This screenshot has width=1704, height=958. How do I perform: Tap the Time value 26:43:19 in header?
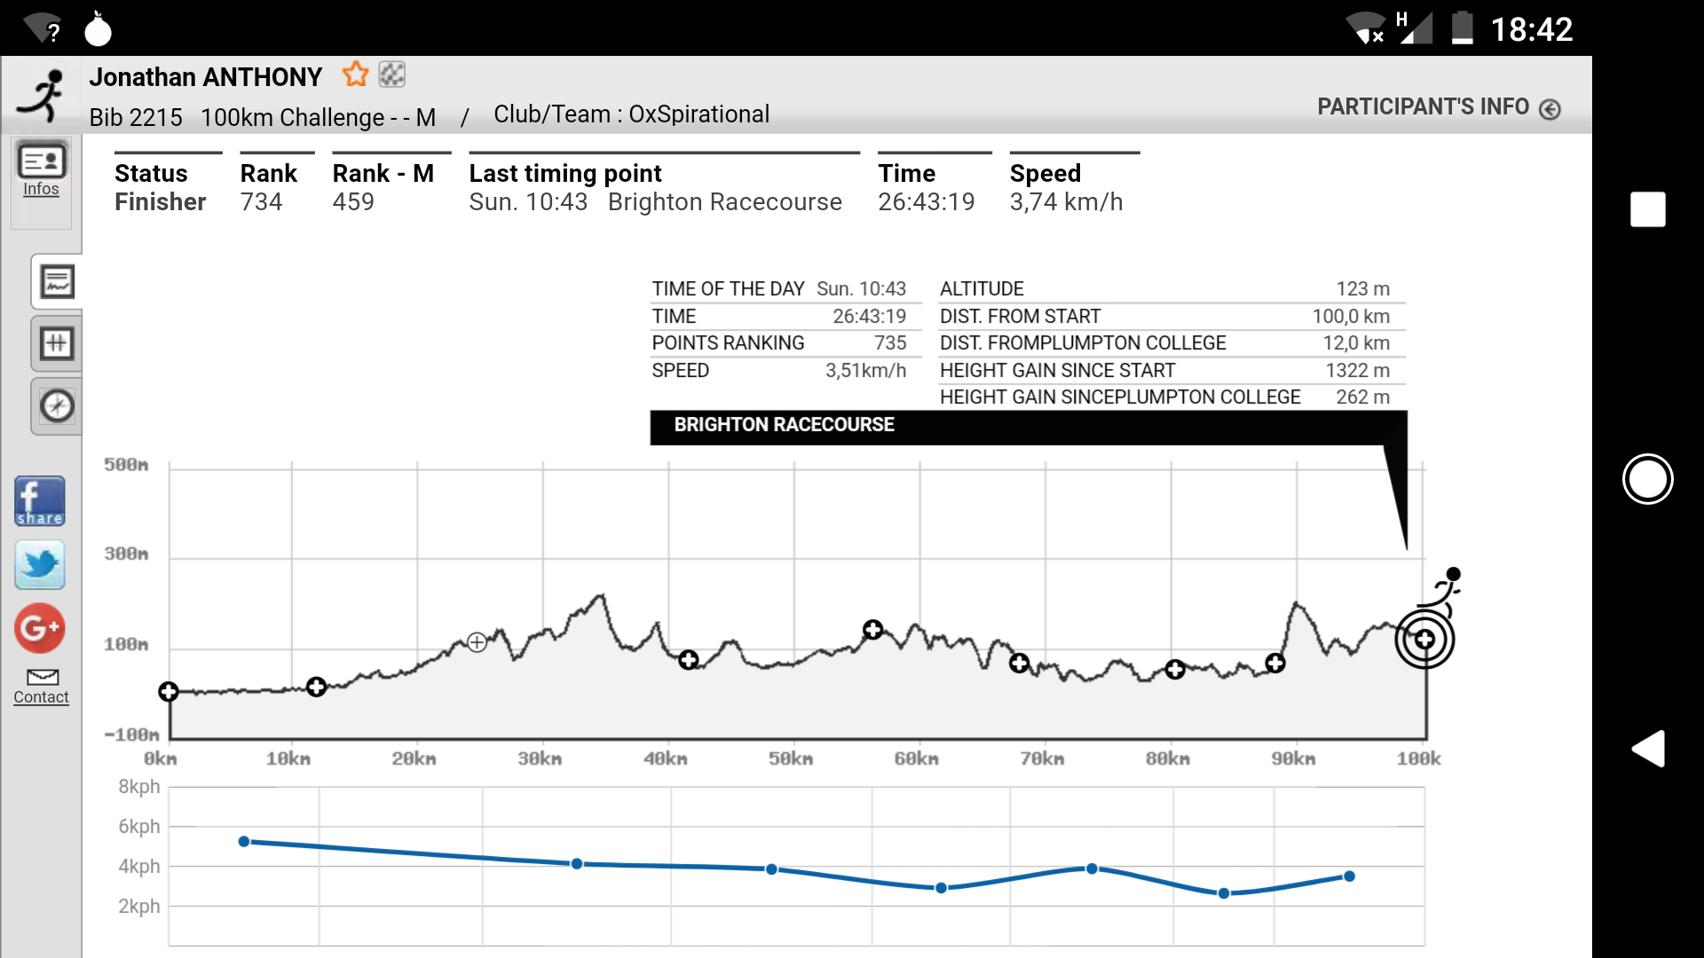click(927, 202)
